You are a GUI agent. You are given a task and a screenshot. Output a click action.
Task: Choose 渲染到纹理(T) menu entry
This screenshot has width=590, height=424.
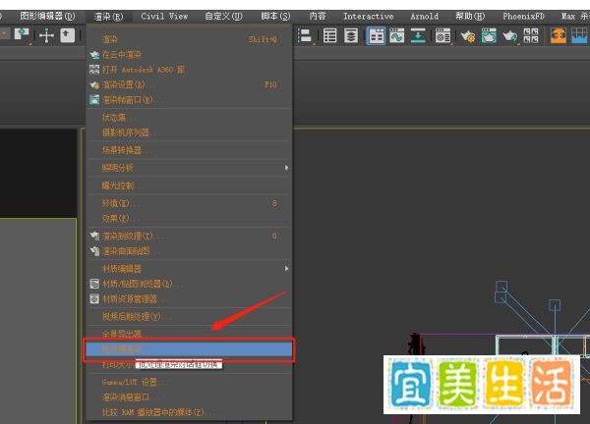pos(189,236)
